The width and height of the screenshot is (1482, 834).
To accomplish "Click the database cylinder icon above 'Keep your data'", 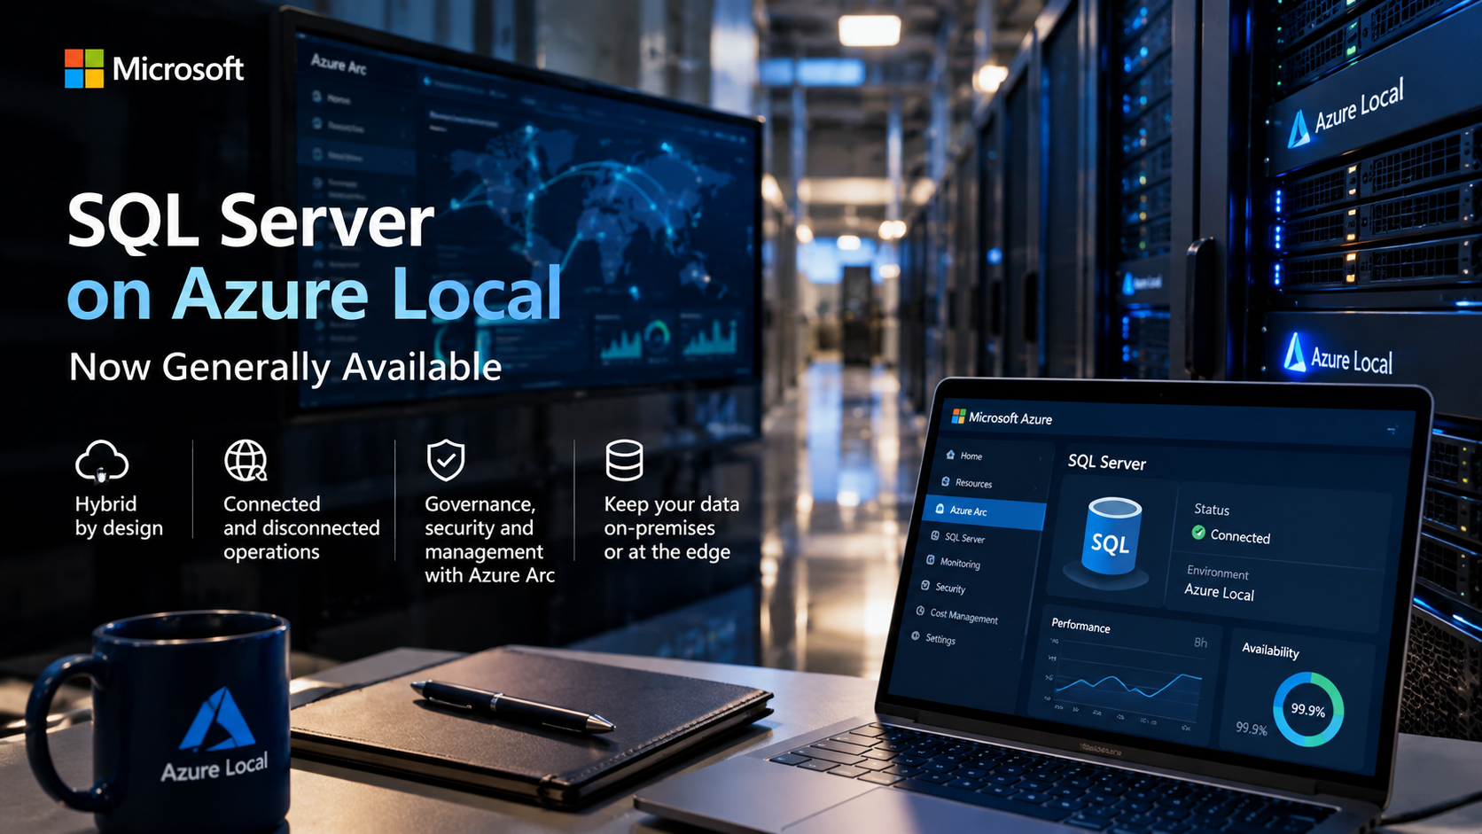I will pos(624,460).
